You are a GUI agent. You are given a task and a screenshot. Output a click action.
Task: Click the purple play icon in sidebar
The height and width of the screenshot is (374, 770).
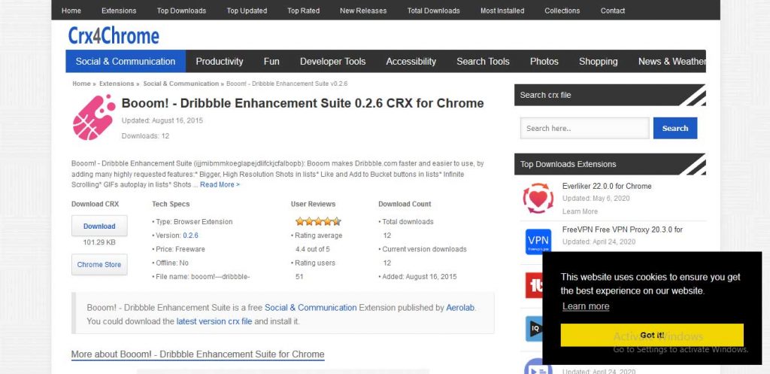coord(535,366)
